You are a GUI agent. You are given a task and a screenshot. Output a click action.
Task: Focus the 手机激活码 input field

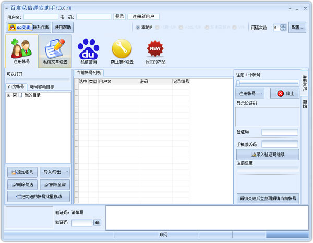click(280, 144)
